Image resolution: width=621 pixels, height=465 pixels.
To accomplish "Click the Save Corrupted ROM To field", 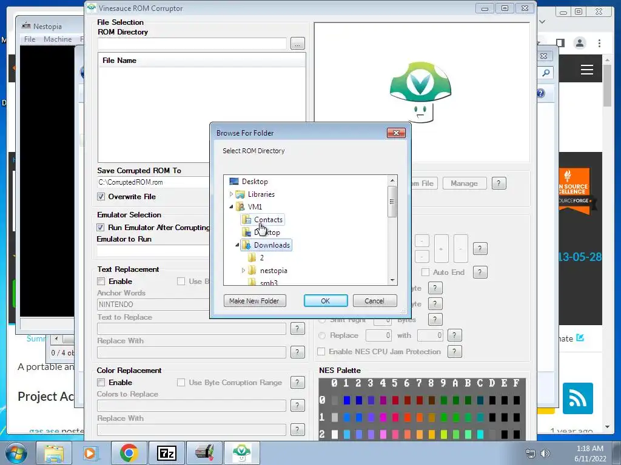I will pyautogui.click(x=153, y=182).
